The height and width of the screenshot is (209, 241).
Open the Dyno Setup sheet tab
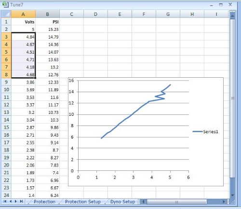pyautogui.click(x=122, y=202)
